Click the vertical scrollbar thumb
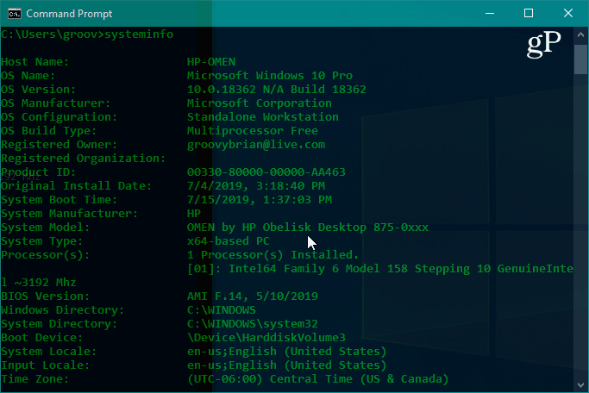 pyautogui.click(x=580, y=59)
